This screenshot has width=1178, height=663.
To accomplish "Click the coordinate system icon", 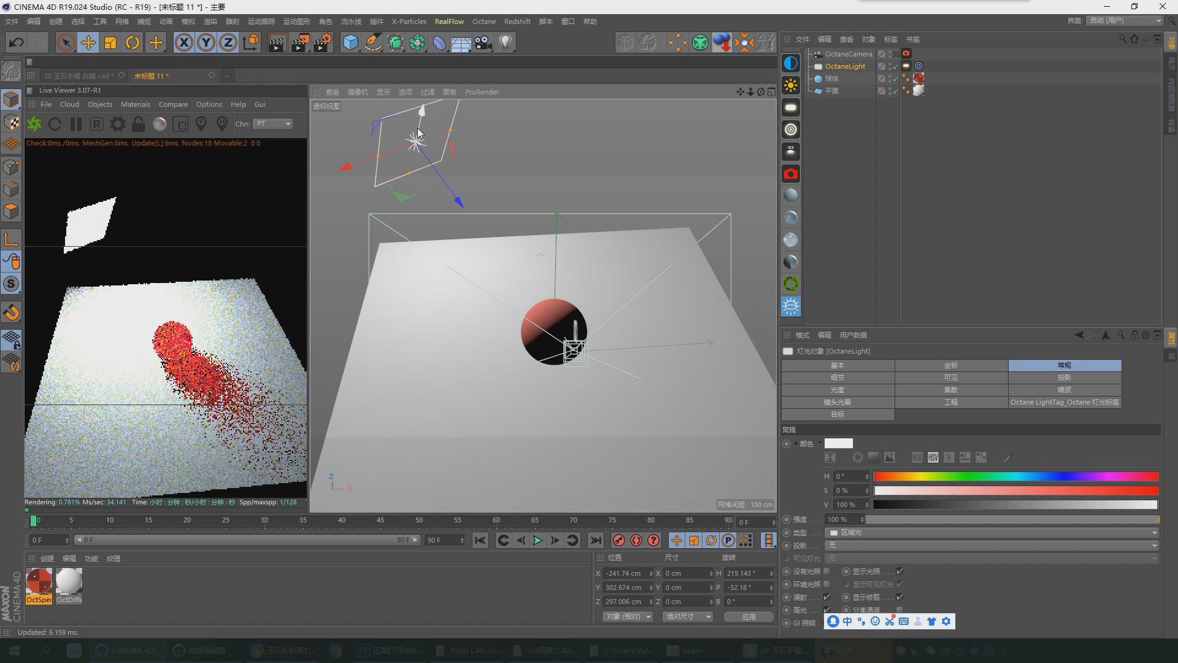I will (x=251, y=42).
